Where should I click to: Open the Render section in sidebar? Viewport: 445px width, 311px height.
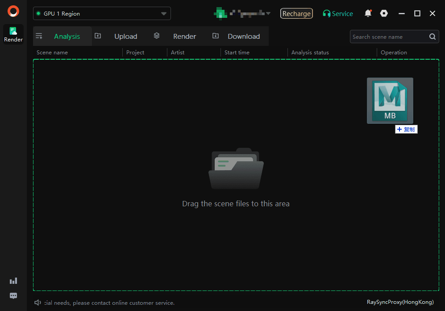tap(13, 34)
